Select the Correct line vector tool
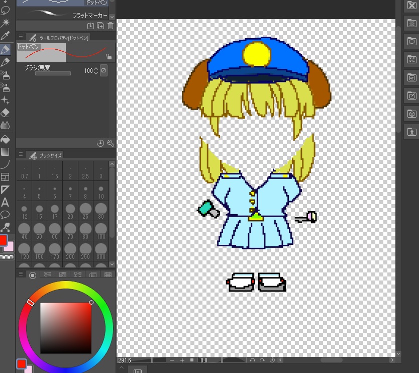The height and width of the screenshot is (373, 419). click(6, 227)
